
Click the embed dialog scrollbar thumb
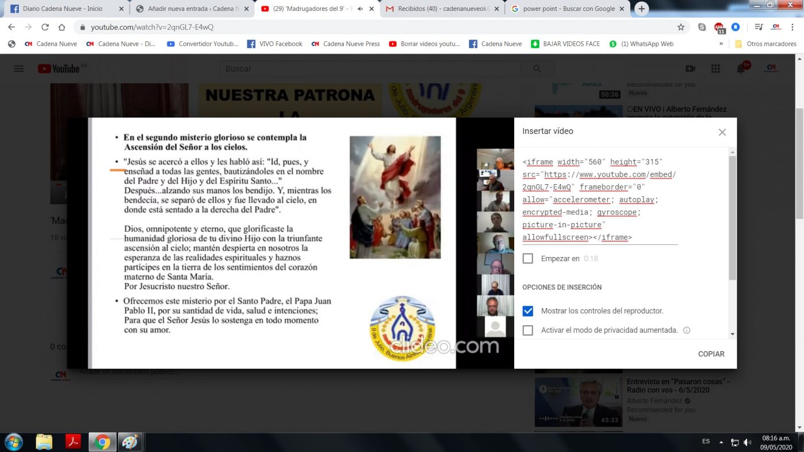[732, 218]
